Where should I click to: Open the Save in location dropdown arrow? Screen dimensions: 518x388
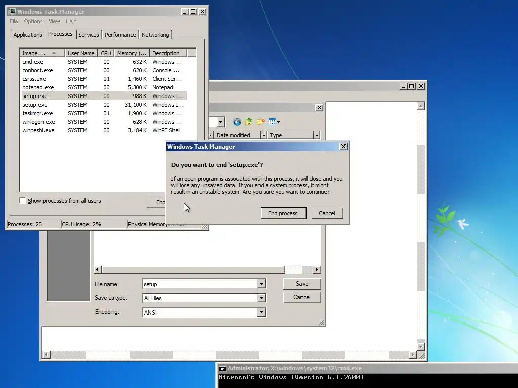[221, 122]
